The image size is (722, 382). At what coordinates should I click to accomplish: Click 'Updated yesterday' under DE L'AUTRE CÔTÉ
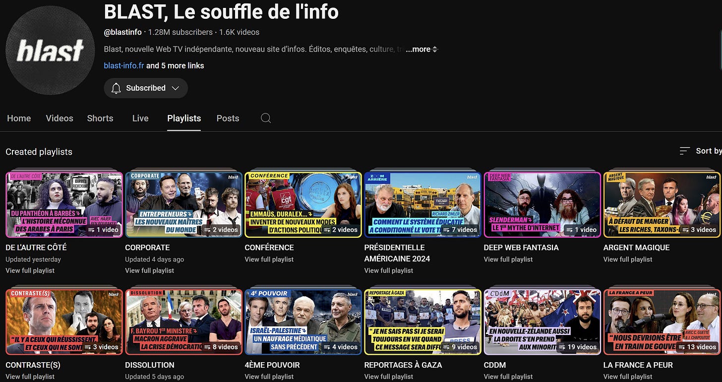click(33, 259)
